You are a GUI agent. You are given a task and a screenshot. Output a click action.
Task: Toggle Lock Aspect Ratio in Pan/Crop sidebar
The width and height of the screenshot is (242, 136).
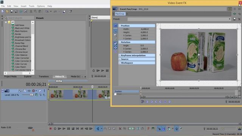point(115,43)
